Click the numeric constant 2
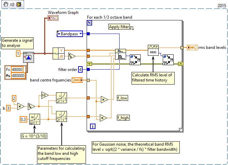This screenshot has width=228, height=165. pos(14,98)
